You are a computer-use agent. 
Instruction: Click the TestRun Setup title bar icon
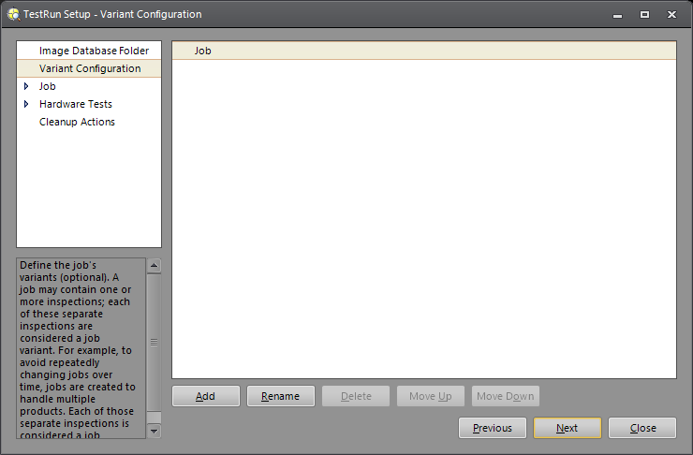tap(13, 14)
